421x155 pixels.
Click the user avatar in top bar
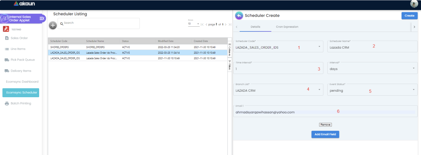[x=414, y=4]
